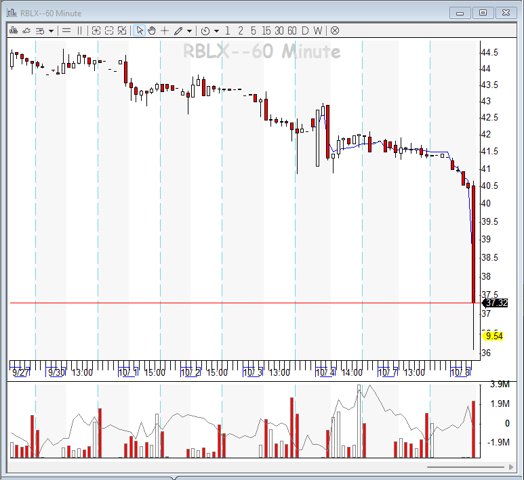Switch to 1 minute interval
Image resolution: width=524 pixels, height=480 pixels.
pos(228,30)
